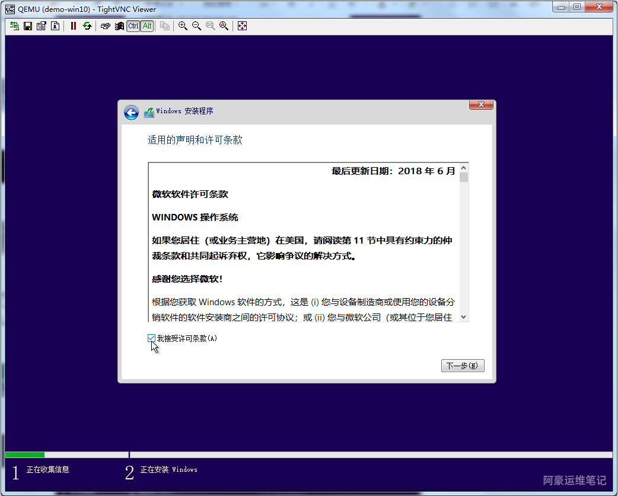Click the Windows 安装程序 setup icon
618x496 pixels.
149,112
